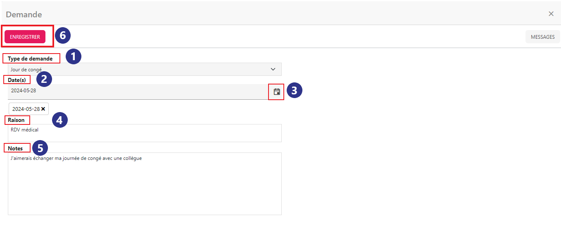Close the Demande dialog

click(x=551, y=14)
